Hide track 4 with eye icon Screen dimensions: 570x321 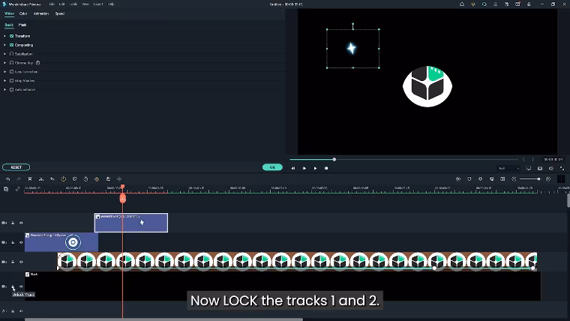(x=21, y=223)
